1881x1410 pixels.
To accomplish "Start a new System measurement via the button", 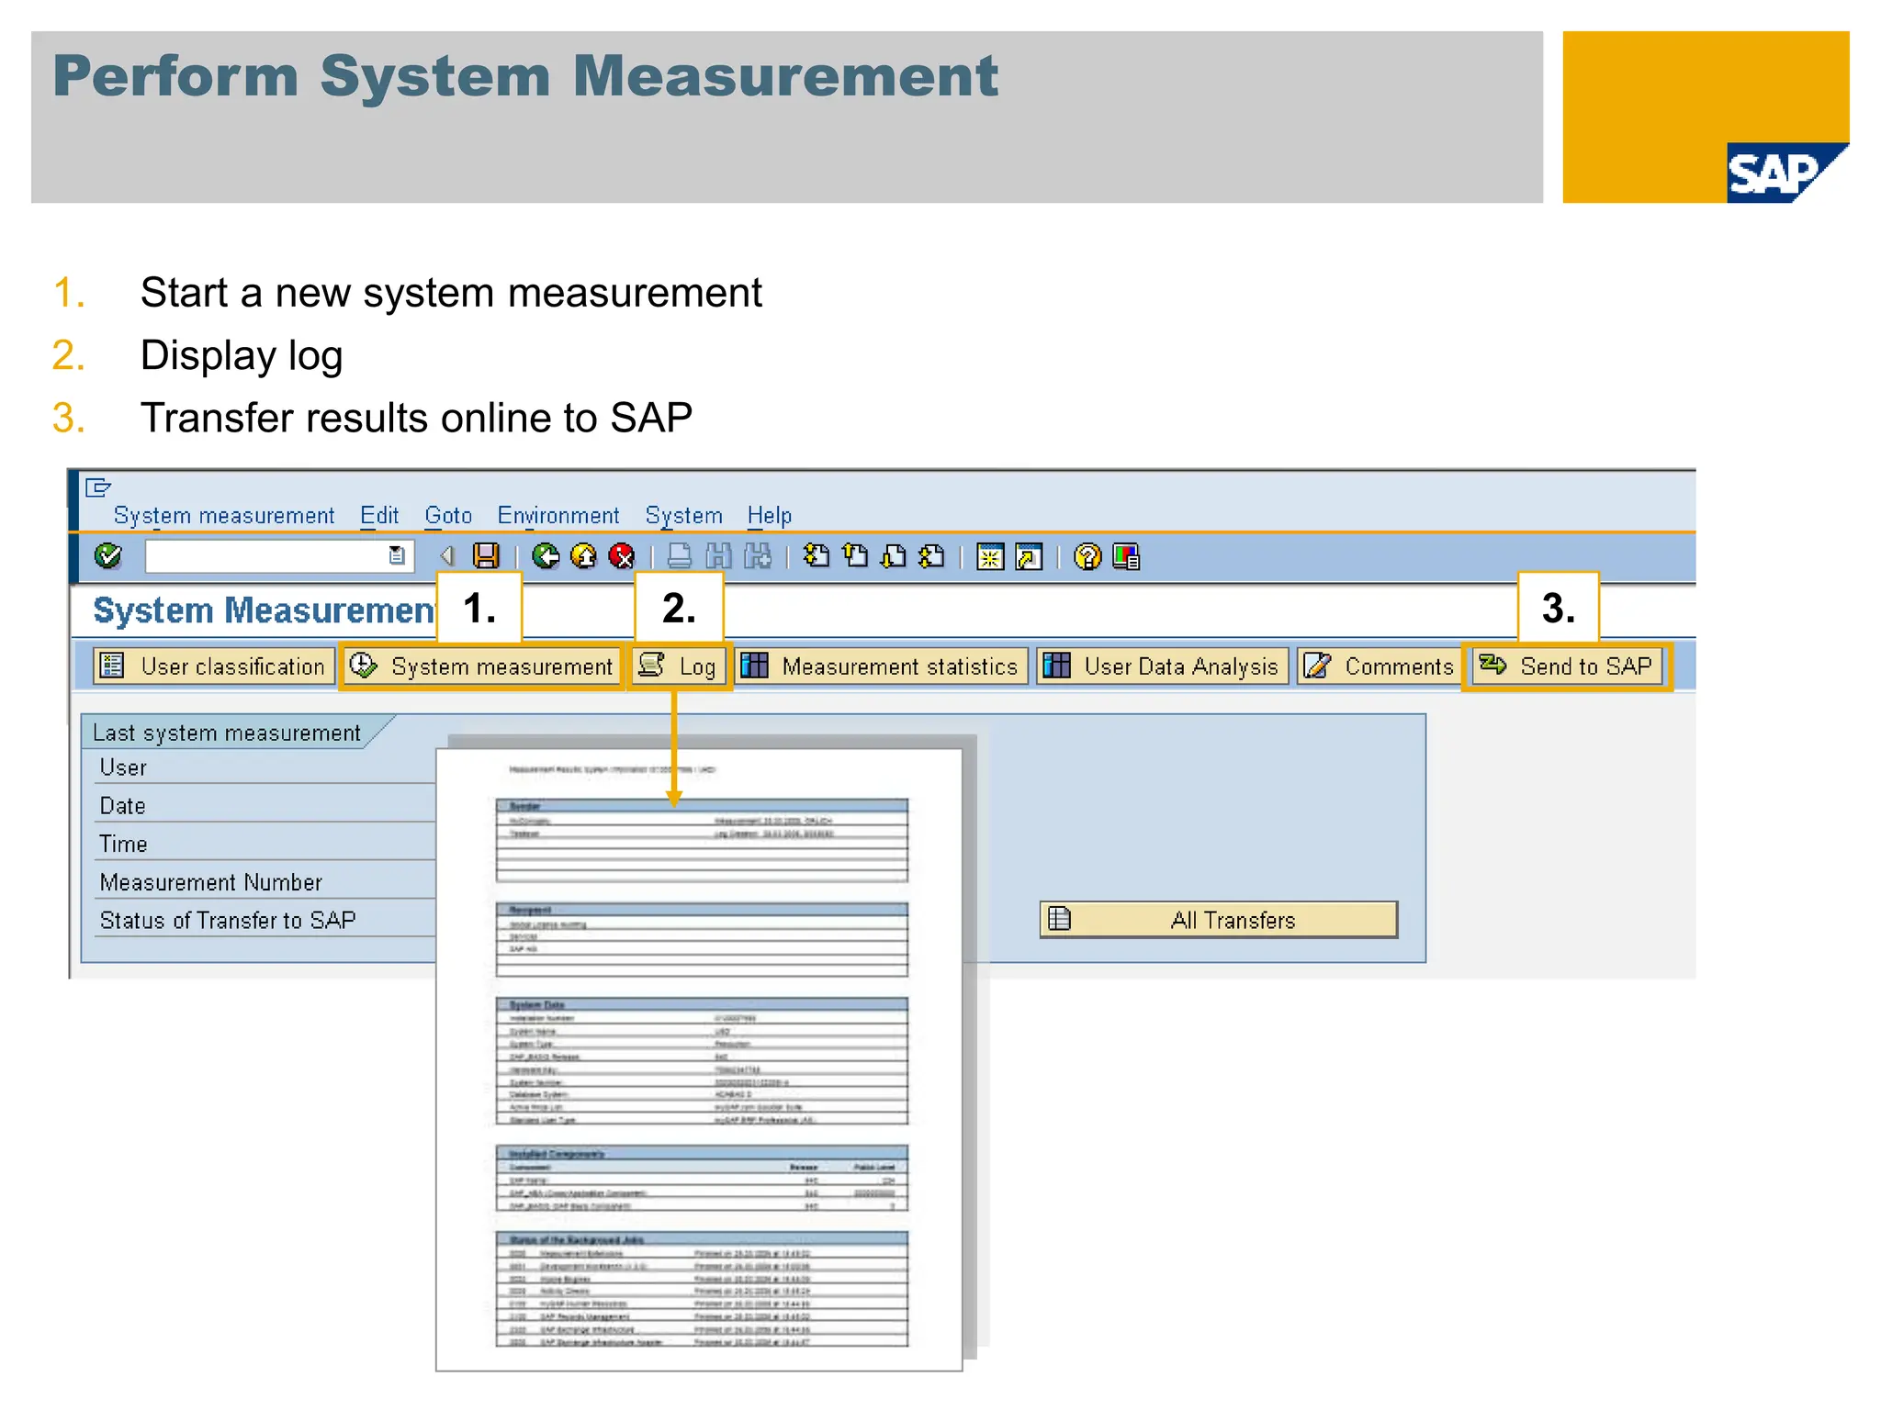I will click(x=483, y=666).
